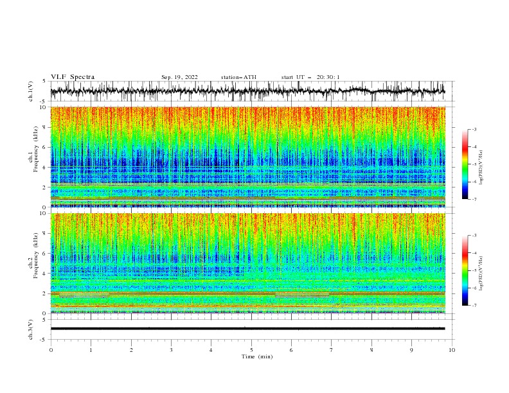Click the "-3" label on ch.1 colorbar
Image resolution: width=509 pixels, height=393 pixels.
(474, 129)
